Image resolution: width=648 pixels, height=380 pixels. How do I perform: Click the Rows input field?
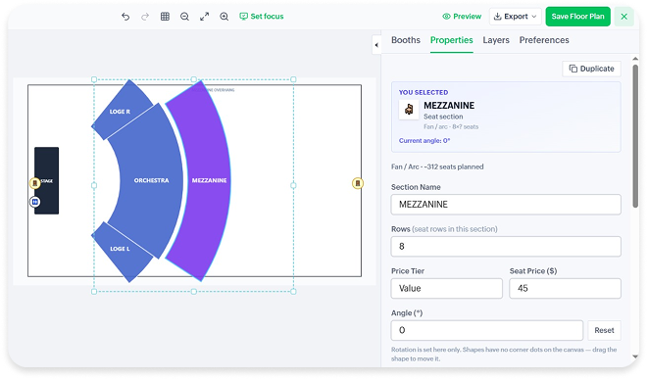coord(506,247)
